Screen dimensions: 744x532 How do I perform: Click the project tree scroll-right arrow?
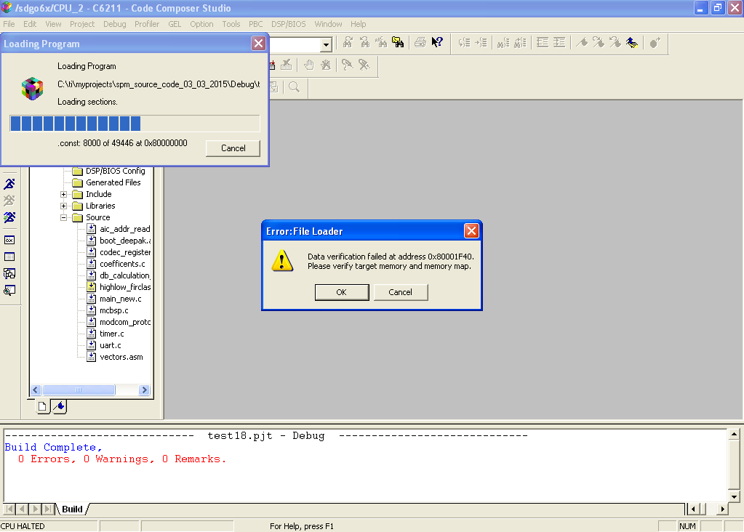coord(144,390)
